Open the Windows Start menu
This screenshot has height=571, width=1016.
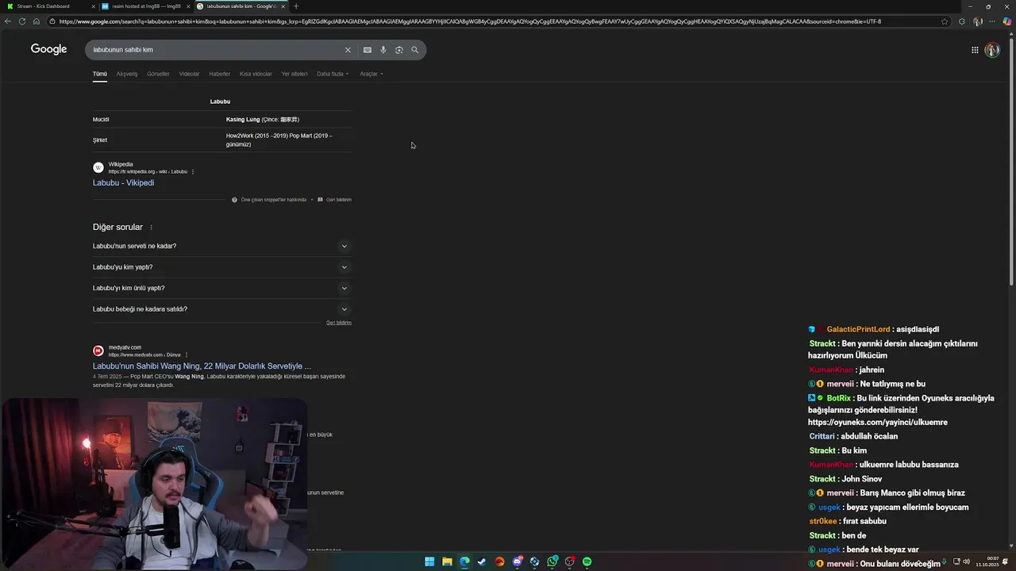coord(429,561)
